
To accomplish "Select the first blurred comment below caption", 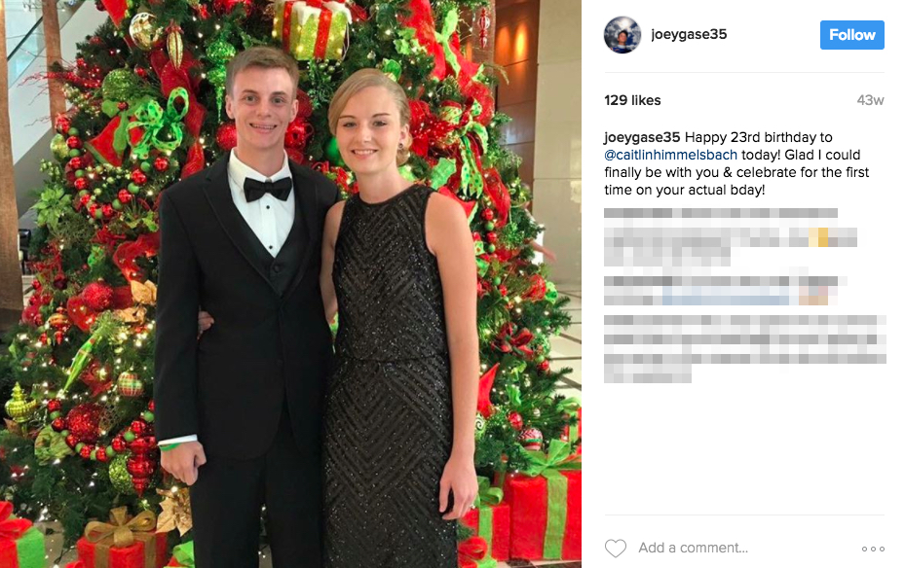I will tap(730, 236).
